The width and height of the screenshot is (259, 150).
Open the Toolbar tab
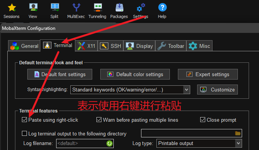point(171,46)
